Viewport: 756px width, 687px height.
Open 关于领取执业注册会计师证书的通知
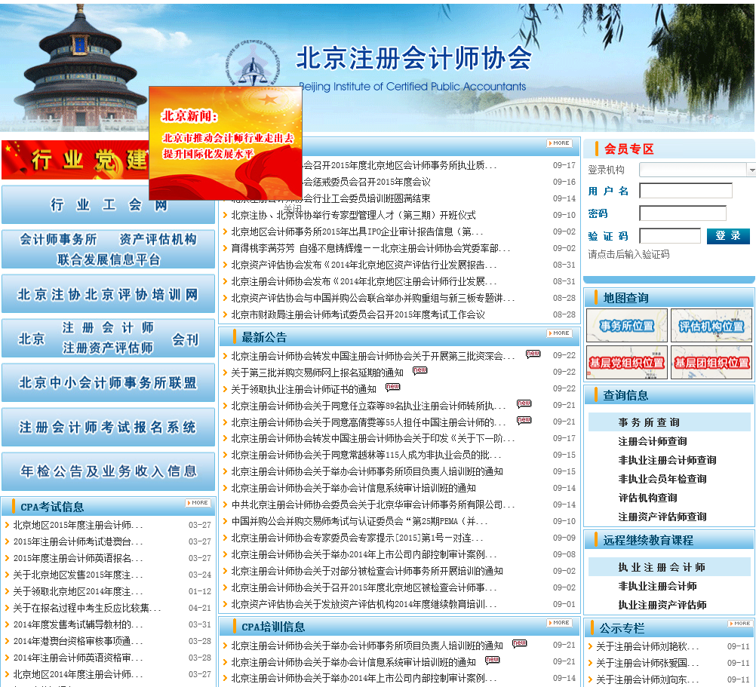tap(304, 389)
